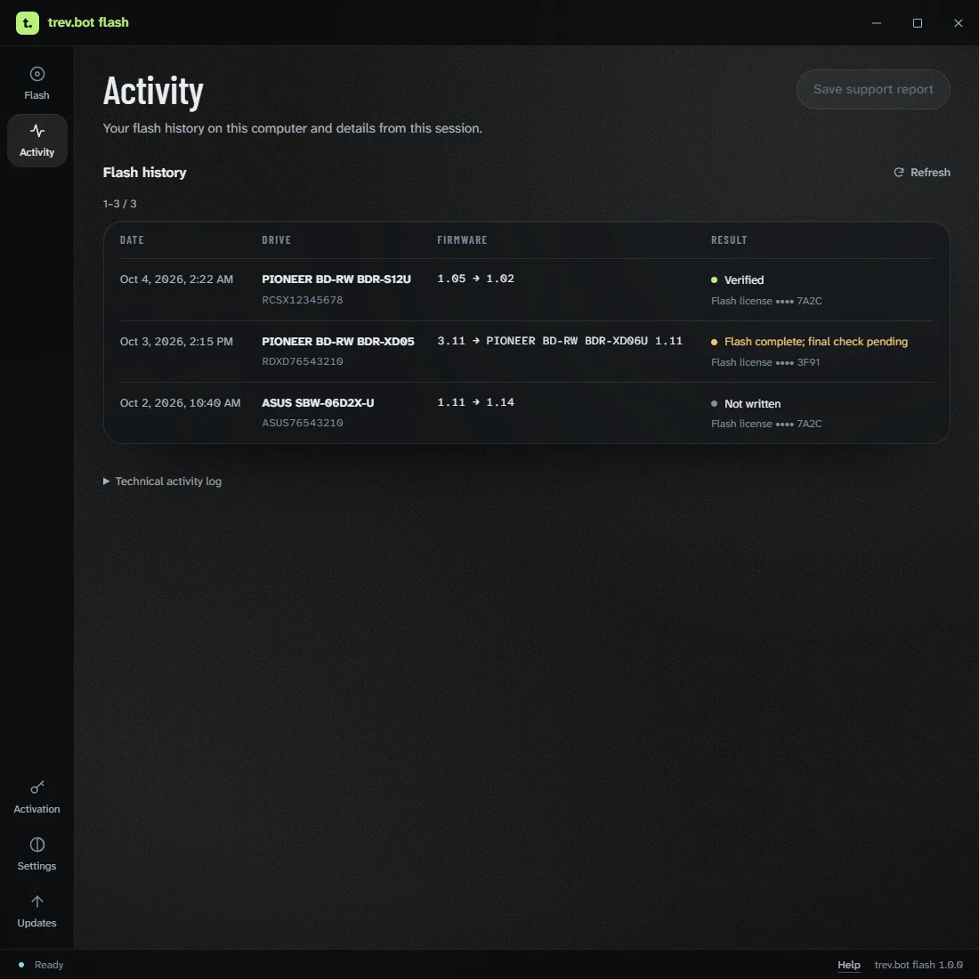Click gray Not written status dot
The width and height of the screenshot is (979, 979).
[715, 403]
